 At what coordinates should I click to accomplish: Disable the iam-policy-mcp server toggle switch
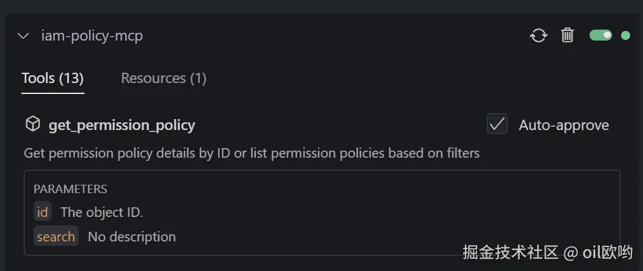600,35
